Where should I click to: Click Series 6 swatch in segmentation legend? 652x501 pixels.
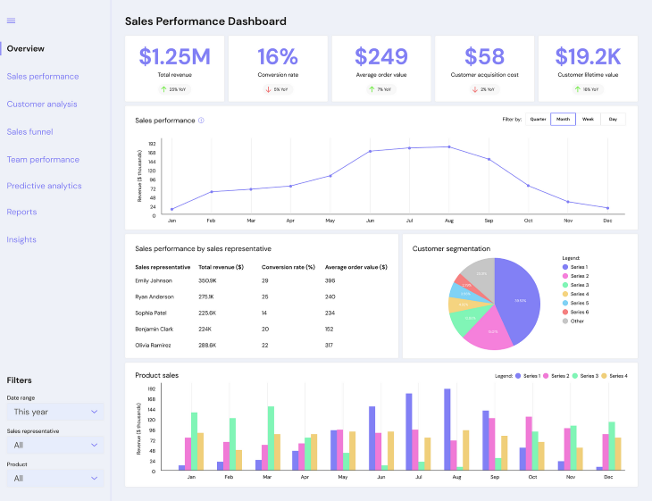coord(565,312)
